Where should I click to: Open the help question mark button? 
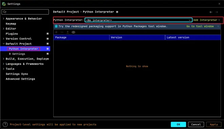pos(5,125)
